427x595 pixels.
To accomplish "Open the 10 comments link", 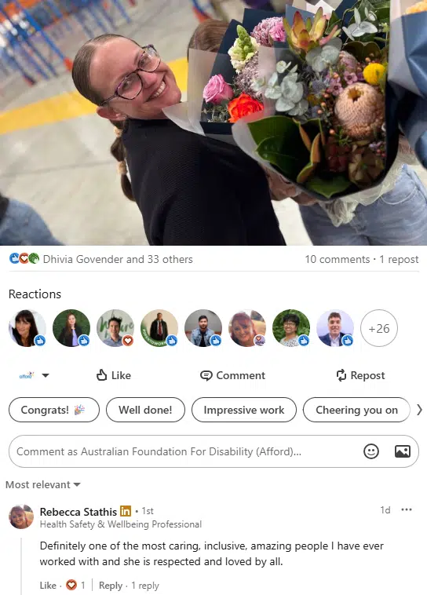I will (337, 259).
